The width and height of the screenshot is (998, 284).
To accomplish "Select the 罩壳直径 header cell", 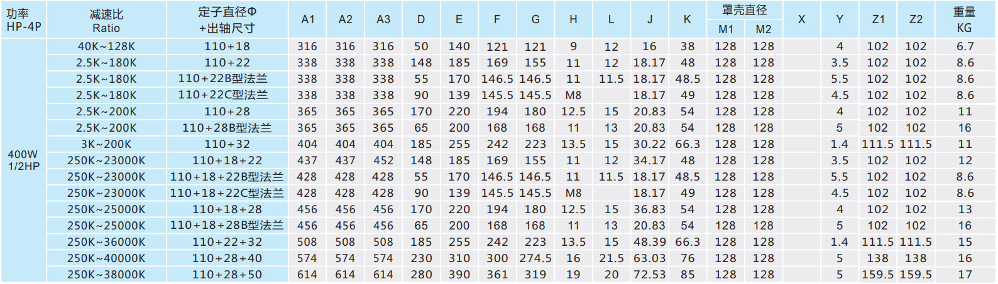I will [x=744, y=10].
